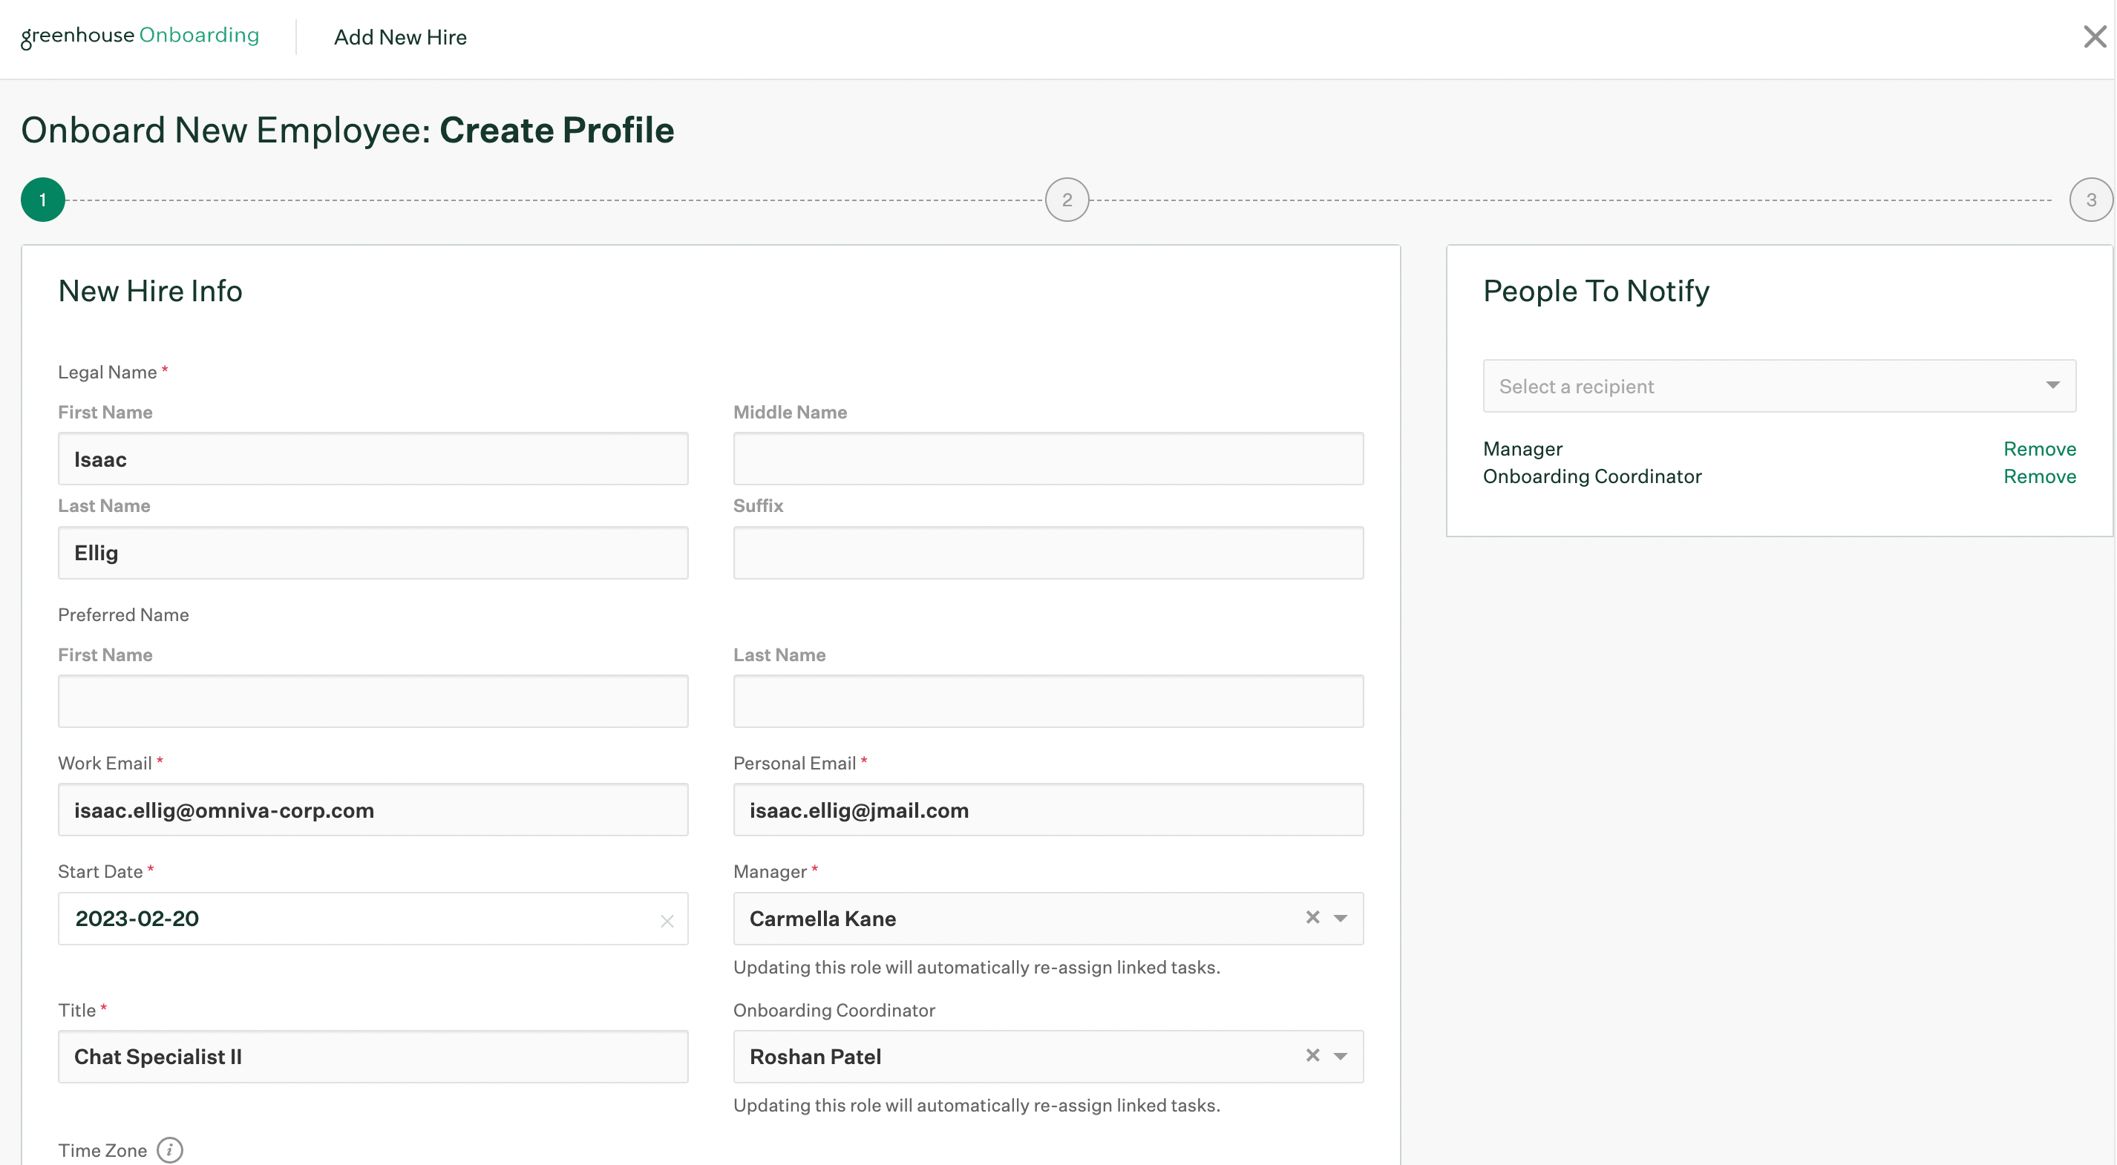
Task: Click the Middle Name input field
Action: click(x=1049, y=459)
